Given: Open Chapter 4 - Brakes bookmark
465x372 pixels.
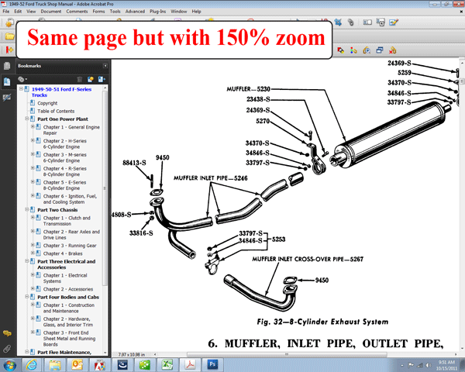Looking at the screenshot, I should [63, 253].
